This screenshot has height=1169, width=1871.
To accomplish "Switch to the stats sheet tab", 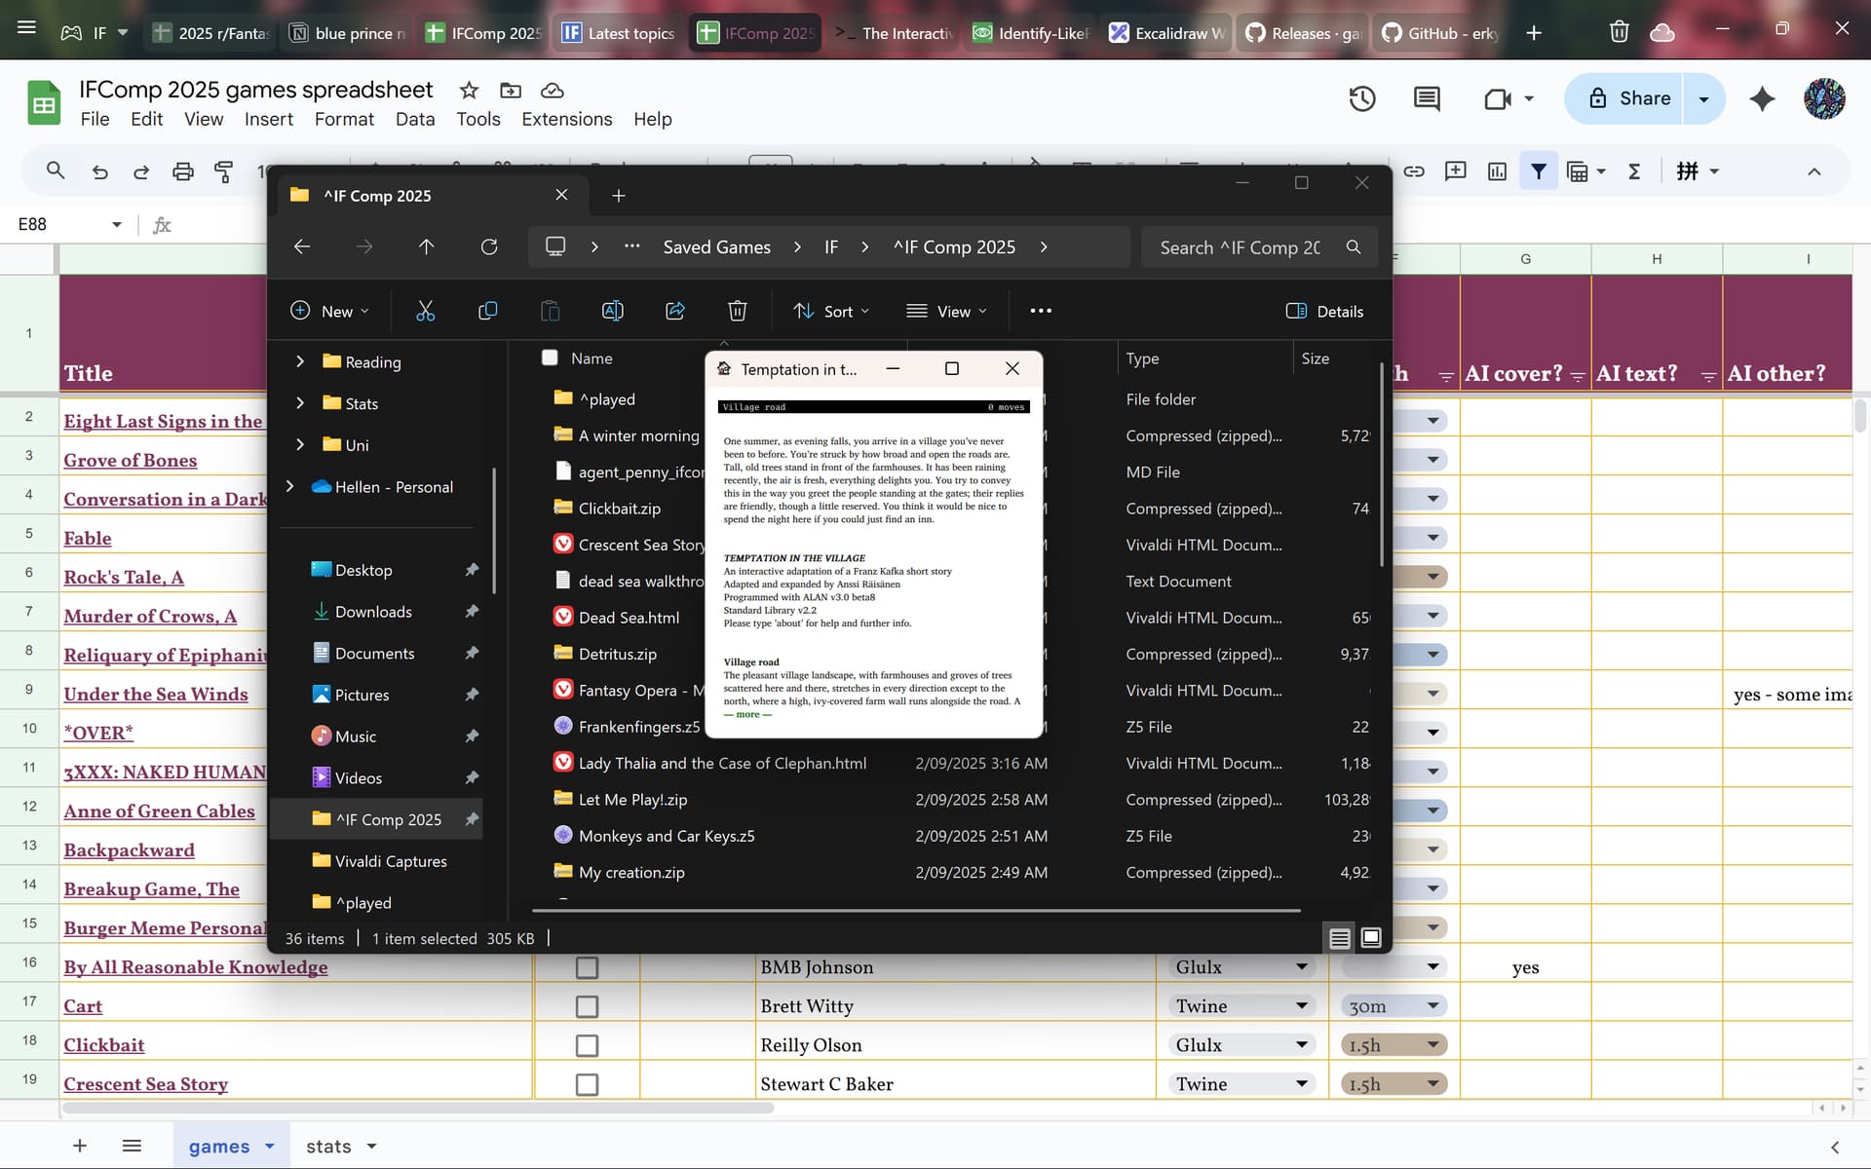I will [328, 1147].
